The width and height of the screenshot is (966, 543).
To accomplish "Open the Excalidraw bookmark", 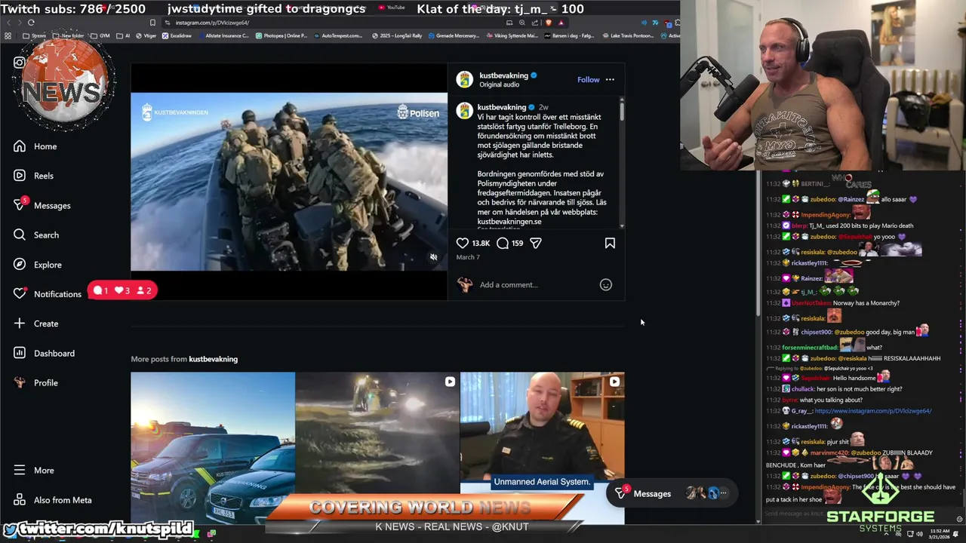I will (177, 35).
